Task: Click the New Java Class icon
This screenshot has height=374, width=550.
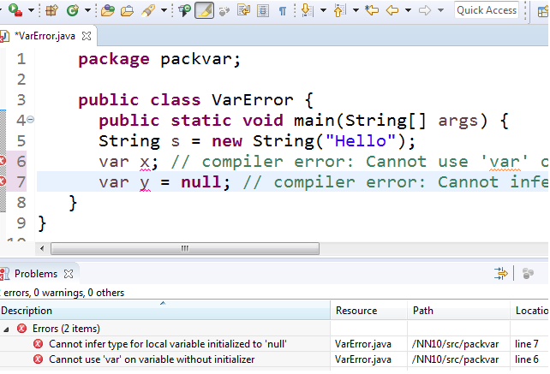Action: click(x=72, y=11)
